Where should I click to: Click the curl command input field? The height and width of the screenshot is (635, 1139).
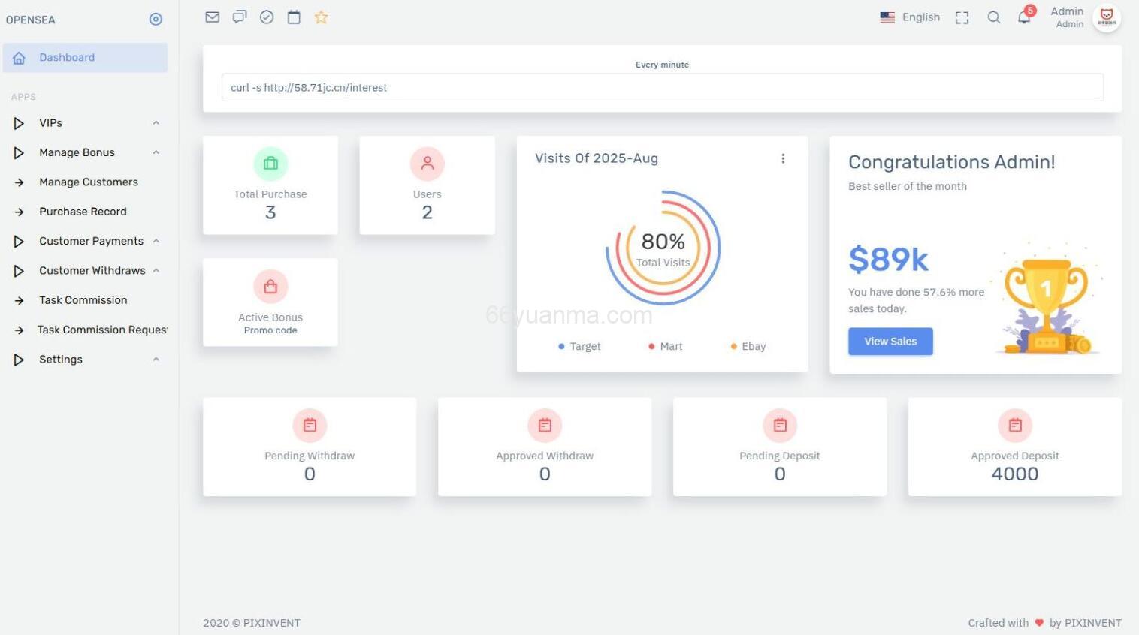[x=662, y=88]
